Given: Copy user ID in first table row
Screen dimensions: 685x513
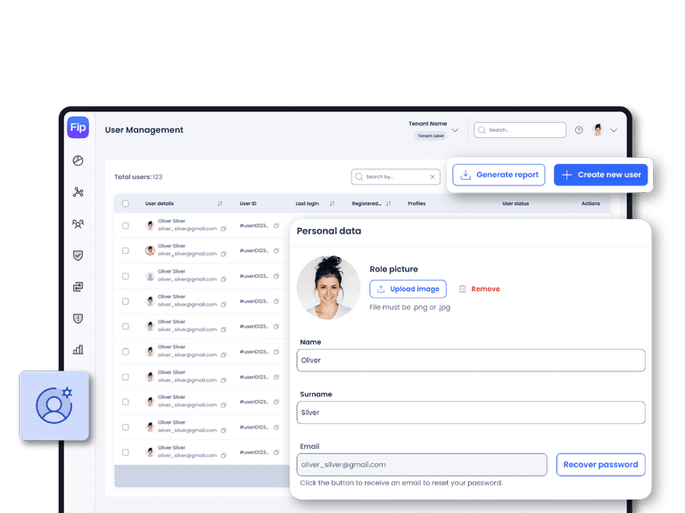Looking at the screenshot, I should click(276, 226).
